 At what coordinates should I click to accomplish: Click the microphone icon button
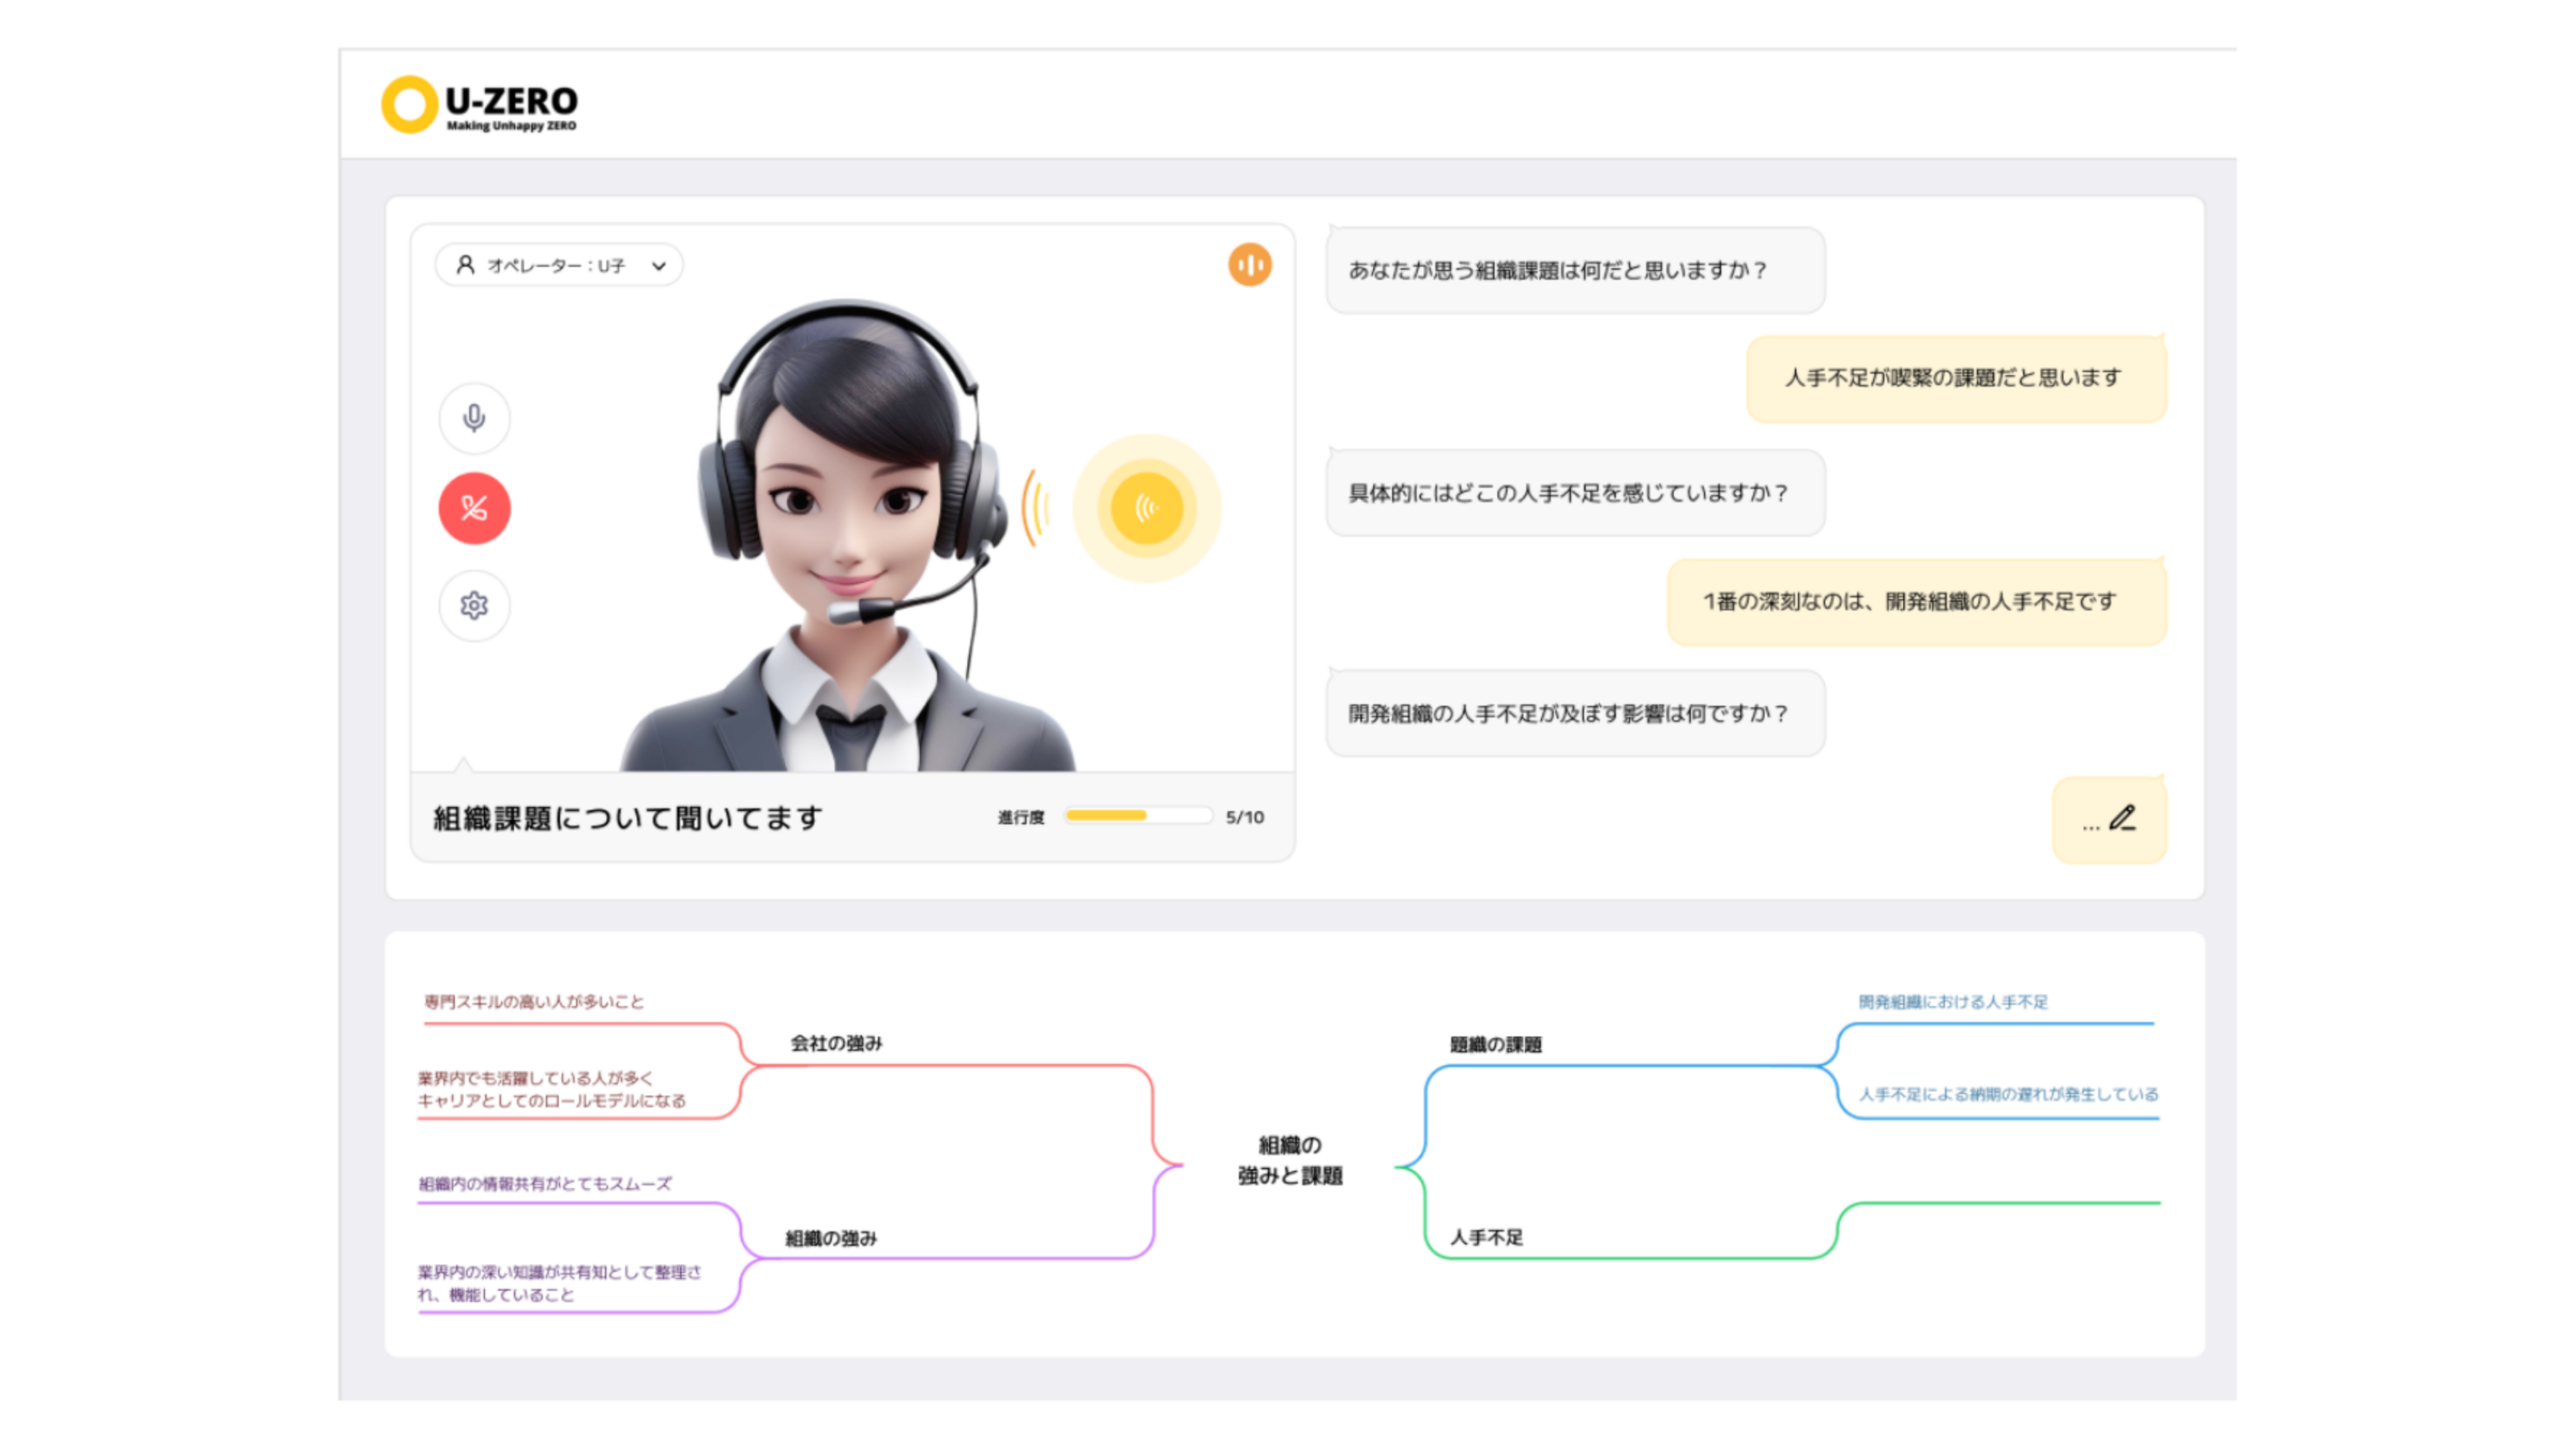point(474,417)
